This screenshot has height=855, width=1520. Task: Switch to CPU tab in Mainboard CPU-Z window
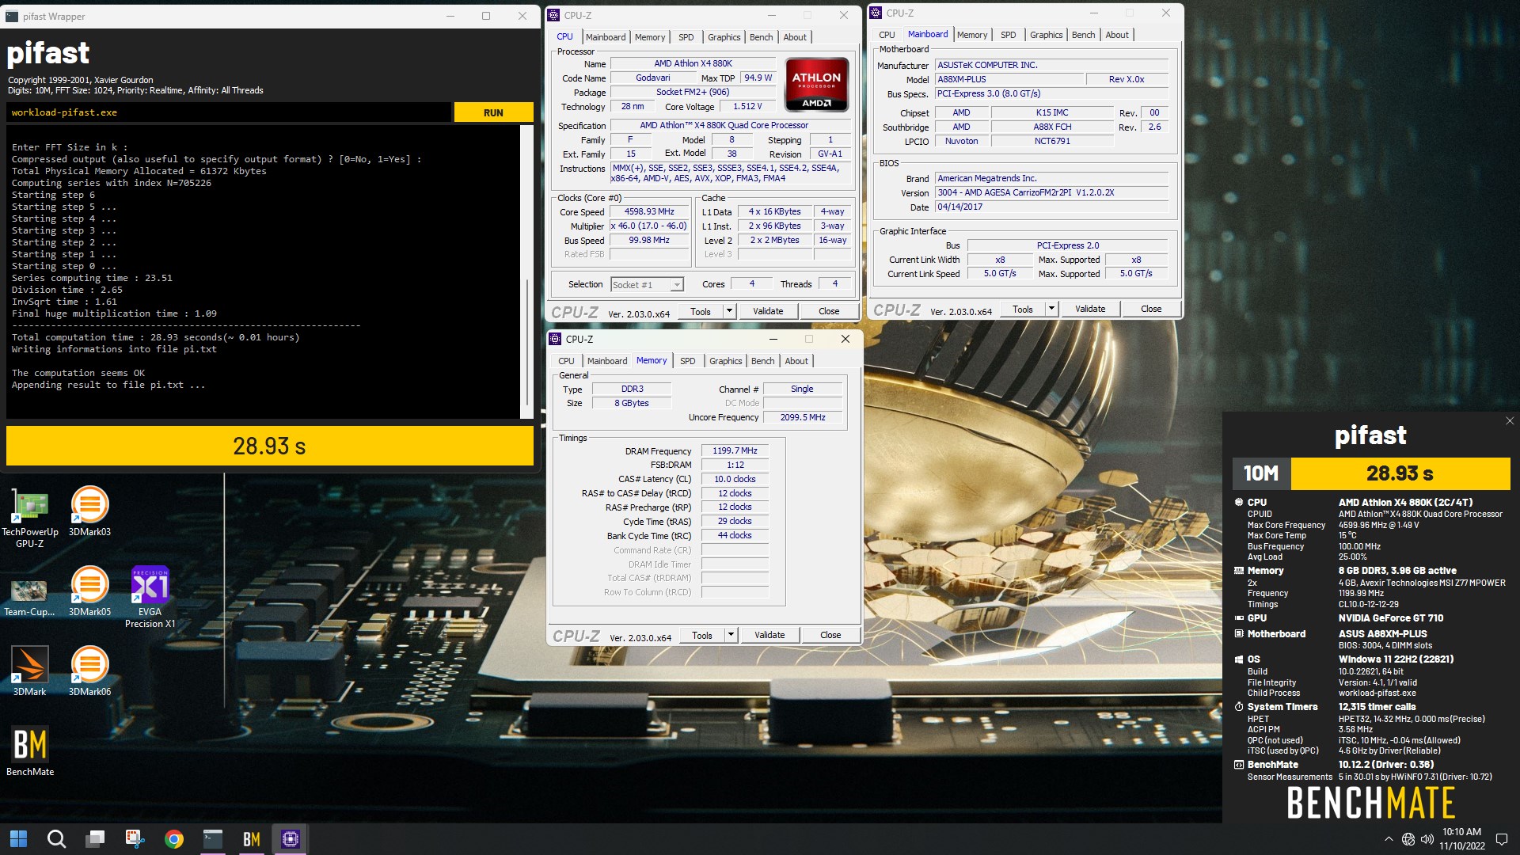[887, 35]
